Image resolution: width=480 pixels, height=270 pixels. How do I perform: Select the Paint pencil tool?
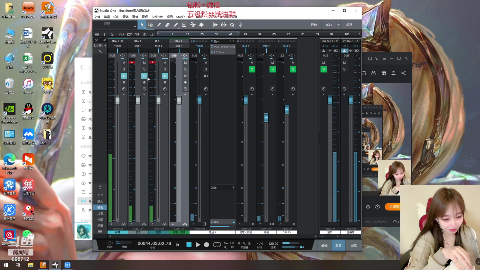coord(176,25)
